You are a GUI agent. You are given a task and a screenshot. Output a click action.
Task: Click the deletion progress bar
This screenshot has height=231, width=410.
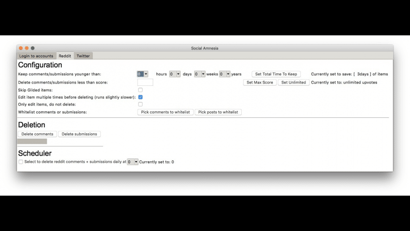(32, 141)
